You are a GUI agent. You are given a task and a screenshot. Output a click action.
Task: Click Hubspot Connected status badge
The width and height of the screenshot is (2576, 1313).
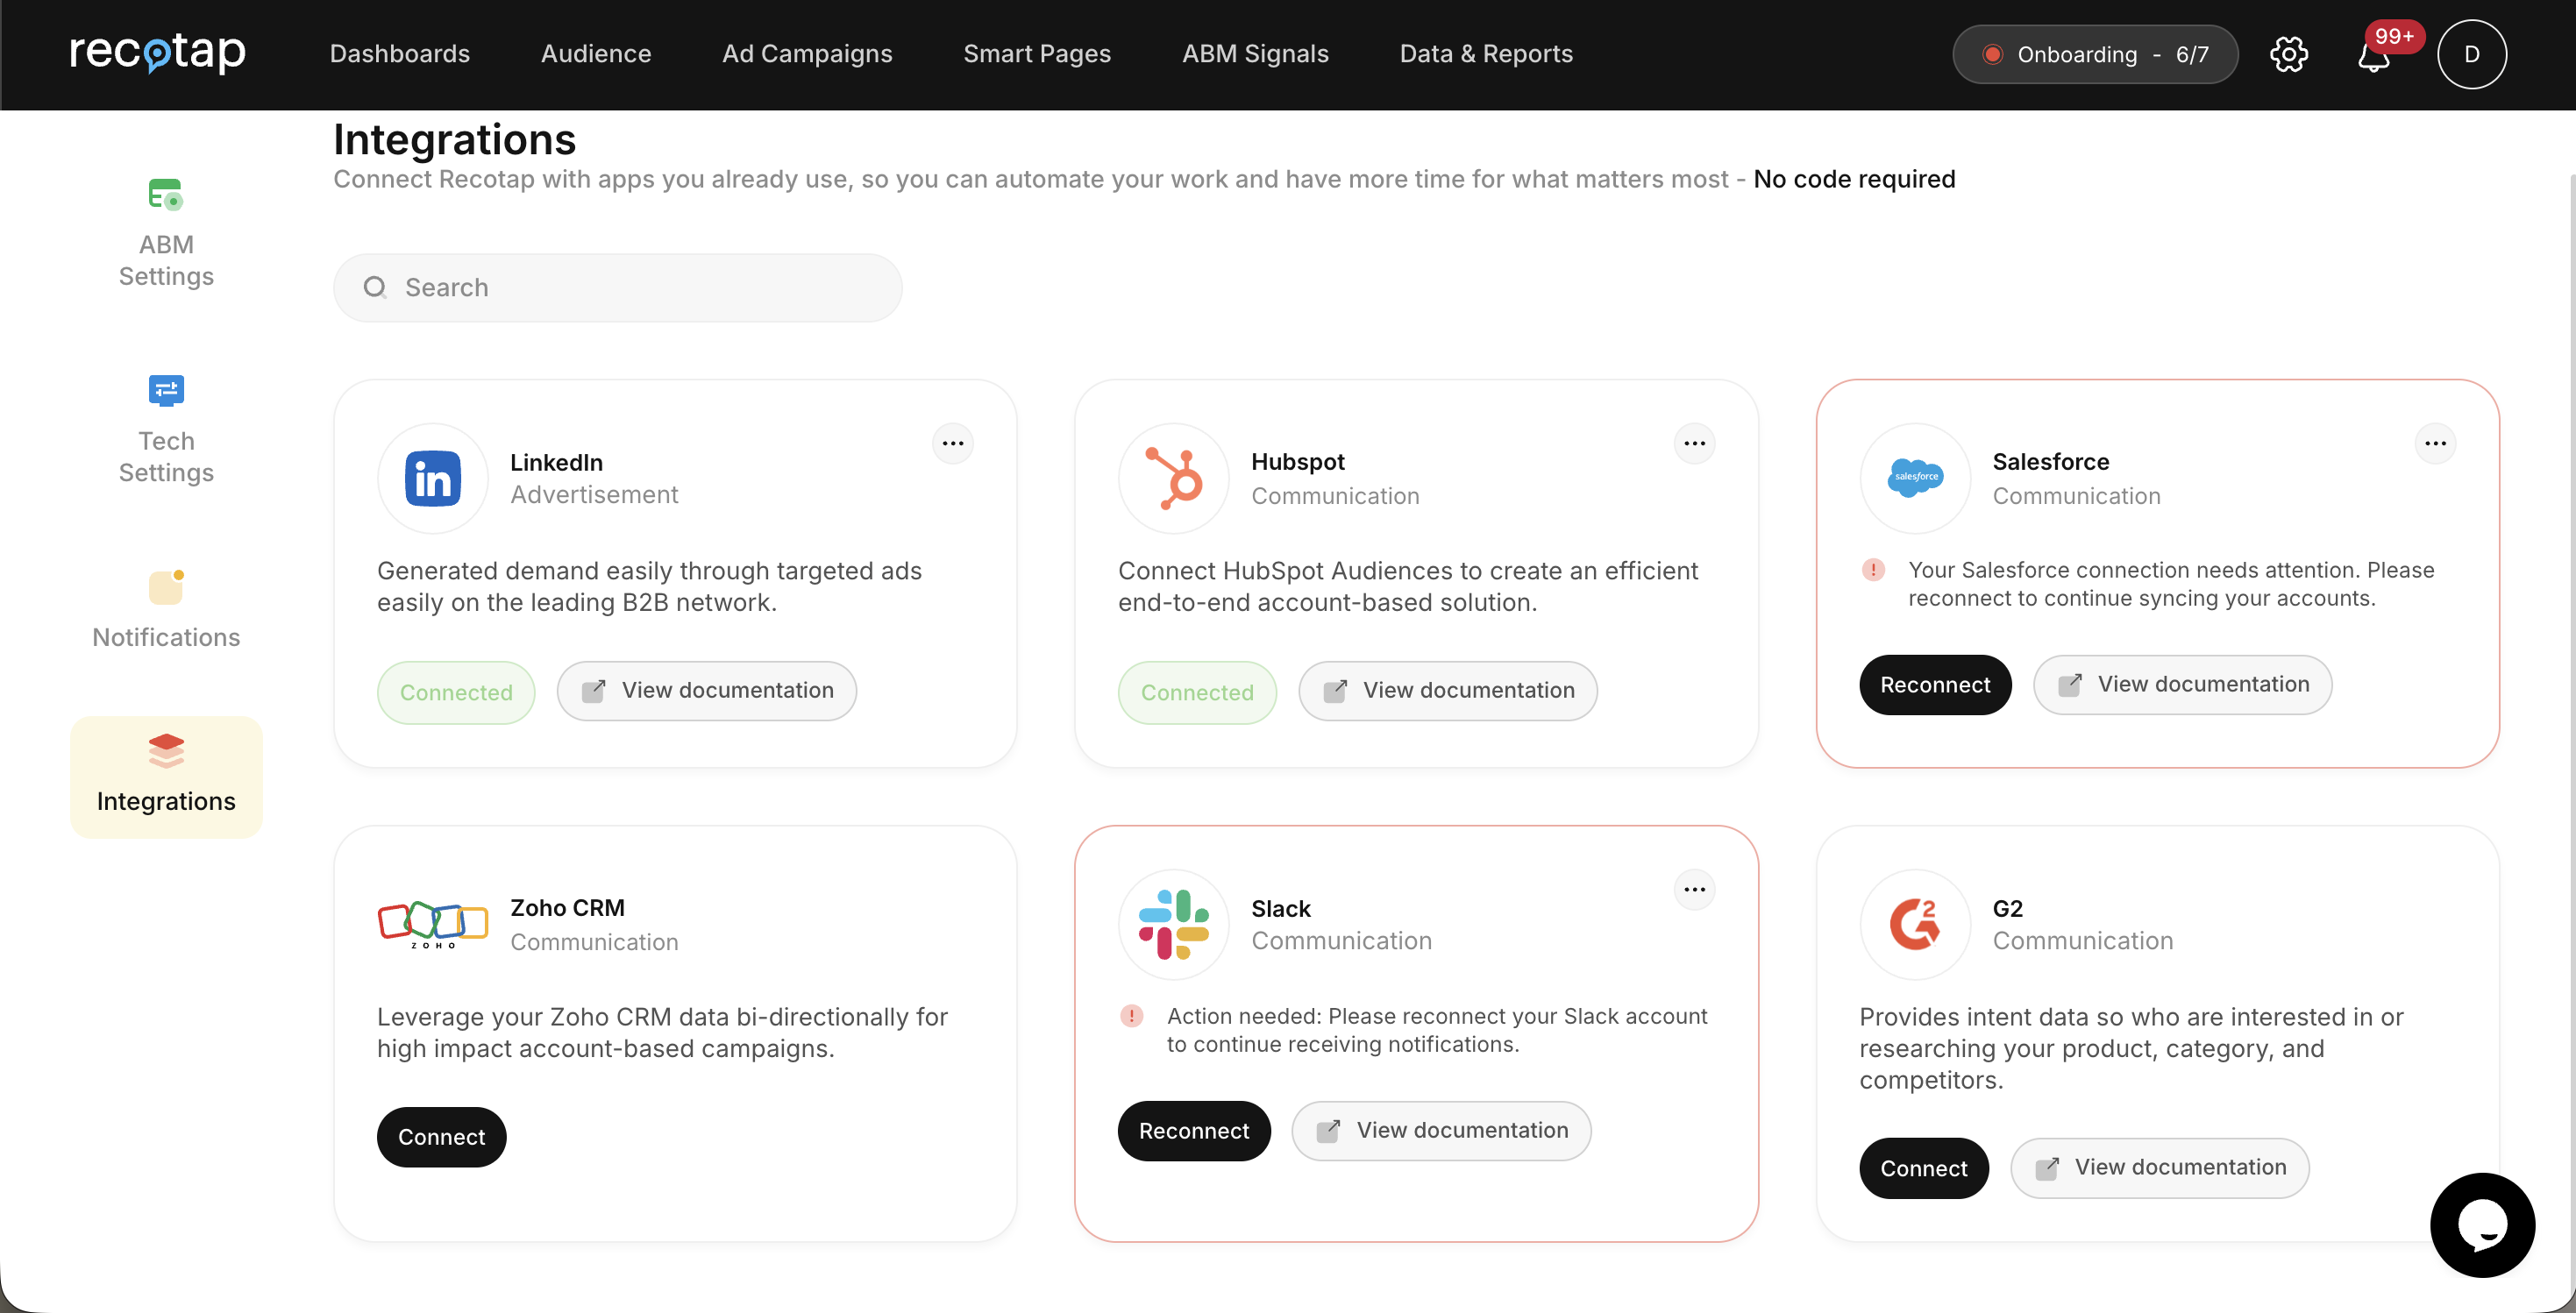[x=1197, y=692]
